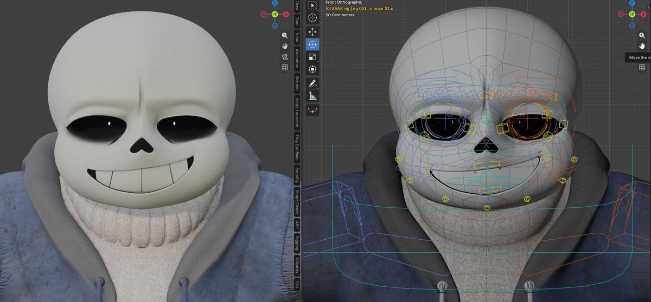The image size is (651, 302).
Task: Toggle orthographic grid icon in left viewport
Action: pos(285,68)
